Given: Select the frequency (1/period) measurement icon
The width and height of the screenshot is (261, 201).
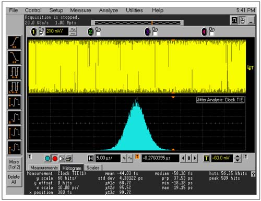Looking at the screenshot, I should point(14,87).
